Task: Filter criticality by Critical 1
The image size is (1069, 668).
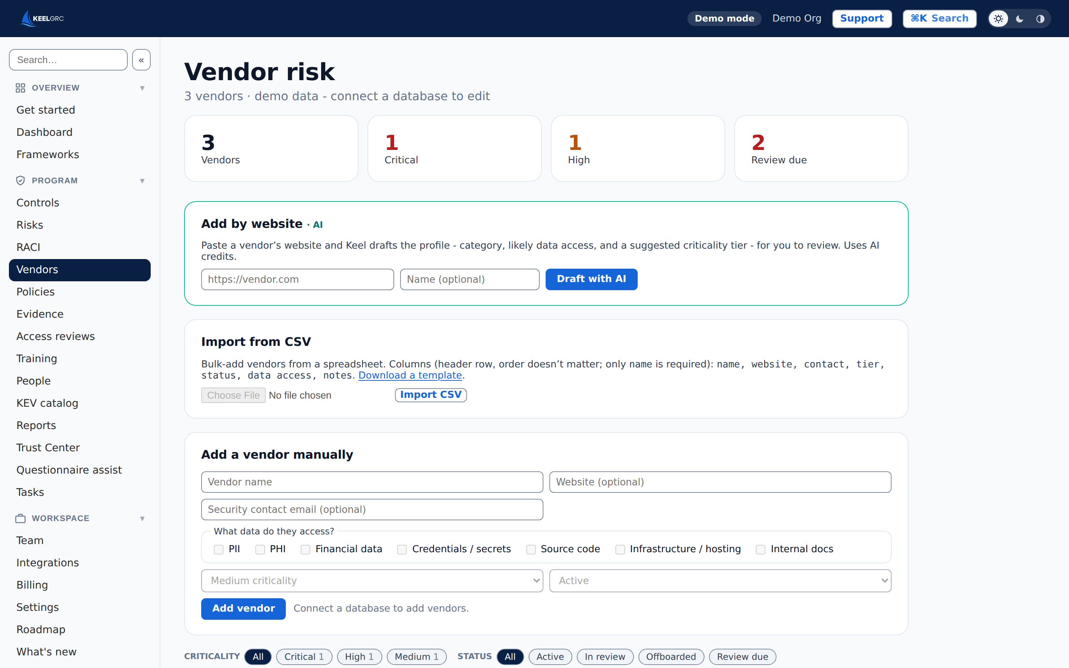Action: pos(304,656)
